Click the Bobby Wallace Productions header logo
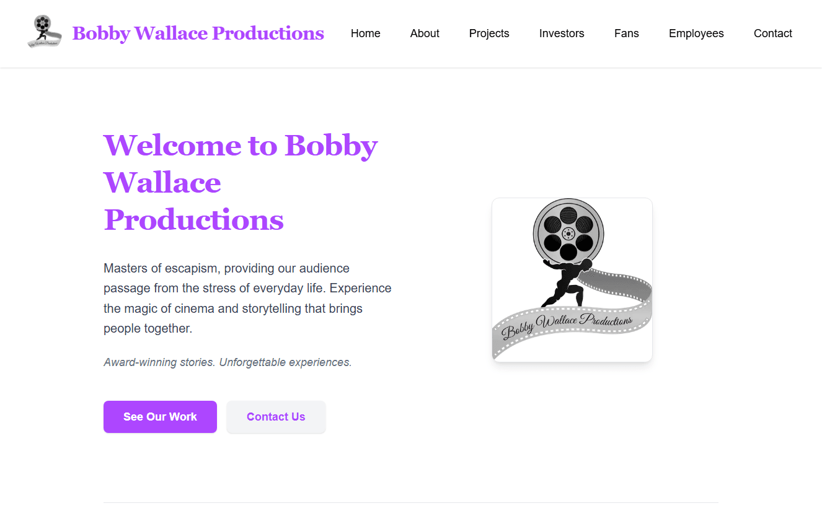This screenshot has height=511, width=822. tap(43, 30)
